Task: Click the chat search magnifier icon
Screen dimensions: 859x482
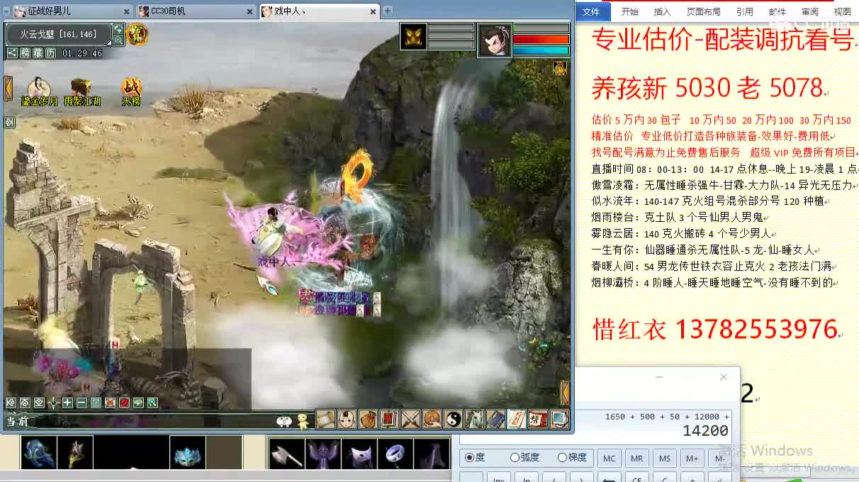Action: click(152, 403)
